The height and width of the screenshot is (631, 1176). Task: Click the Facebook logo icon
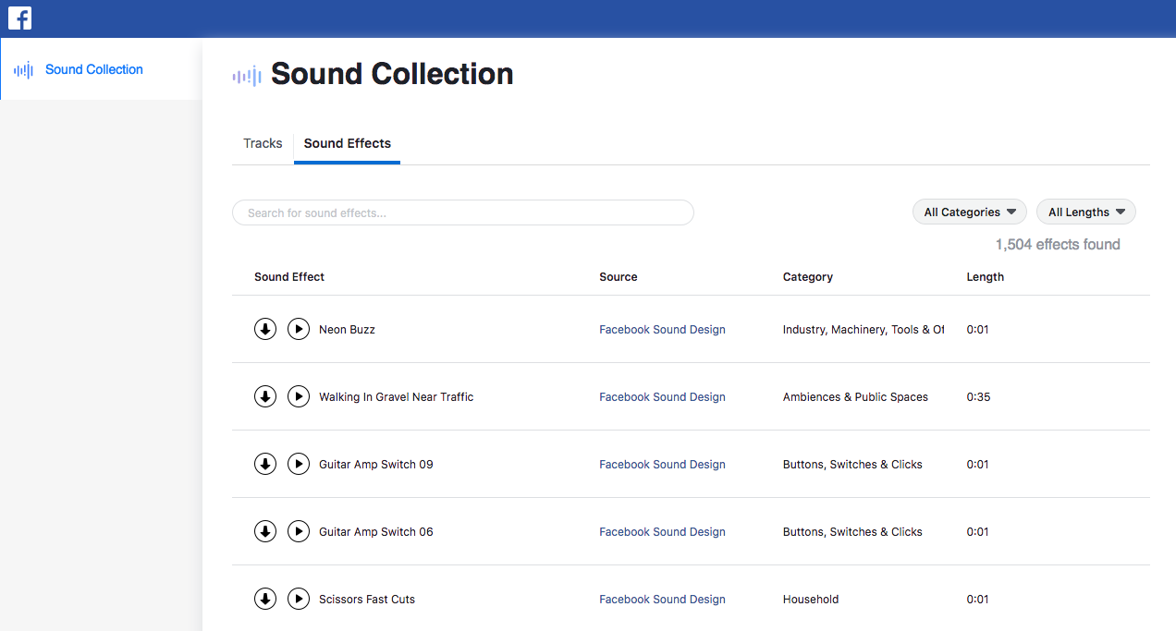[19, 18]
